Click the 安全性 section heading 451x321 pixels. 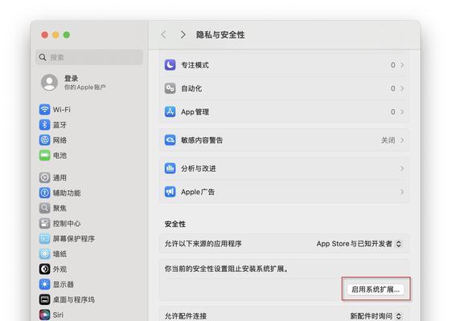[175, 224]
